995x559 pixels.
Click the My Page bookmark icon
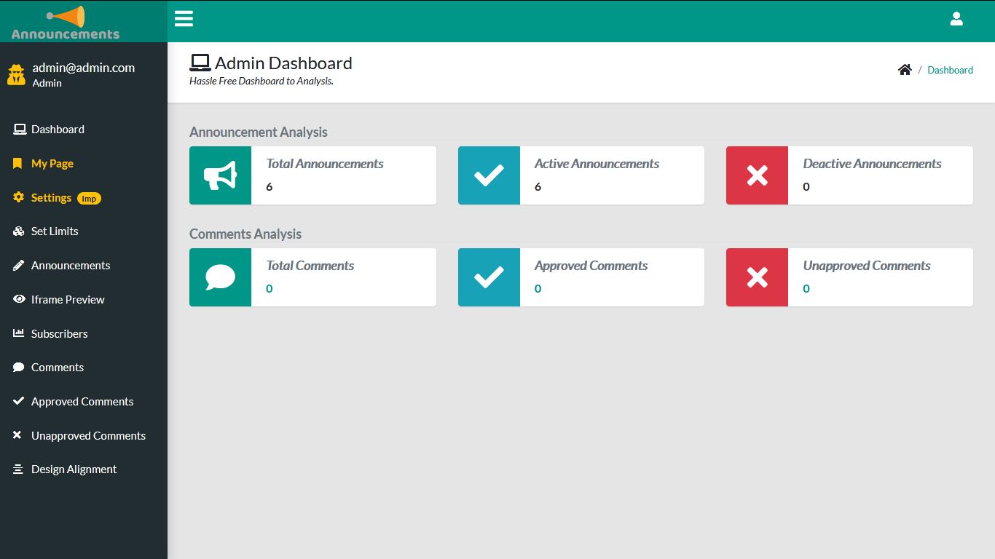(x=17, y=164)
